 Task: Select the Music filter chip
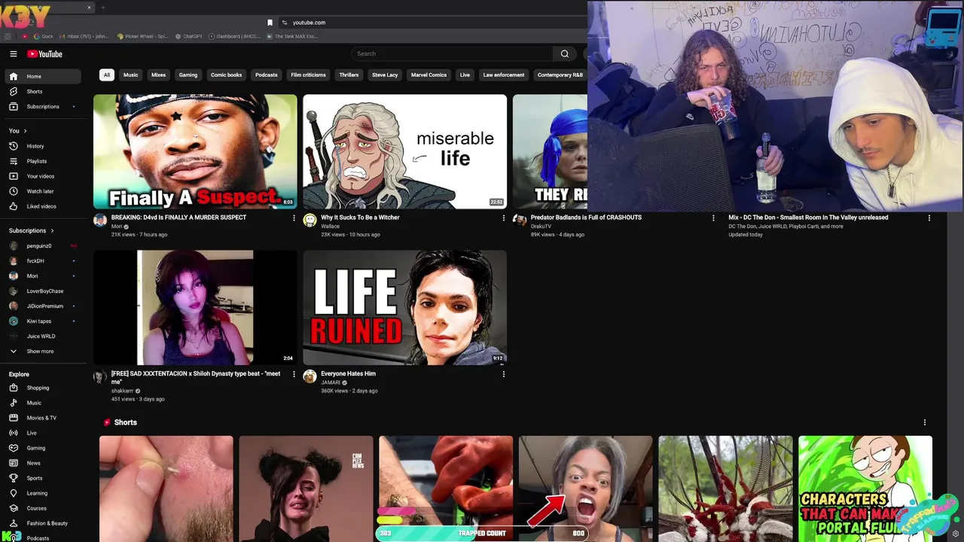[x=131, y=75]
